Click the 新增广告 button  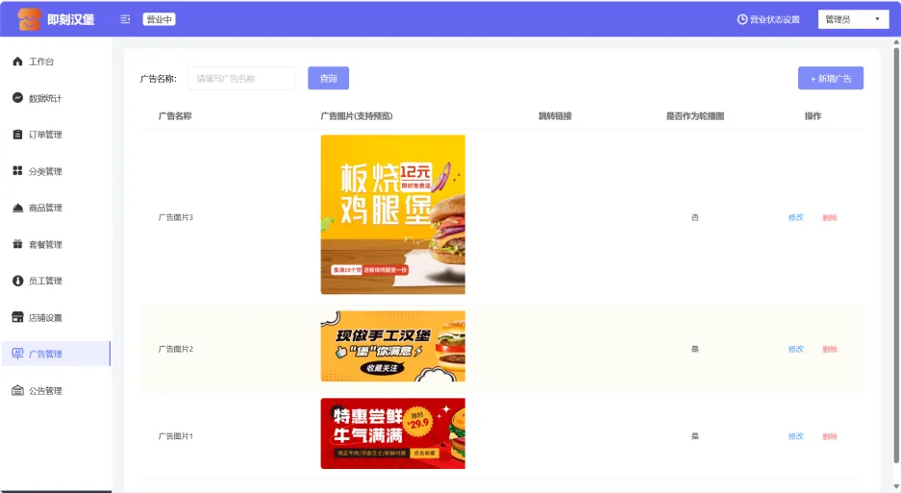(x=830, y=78)
